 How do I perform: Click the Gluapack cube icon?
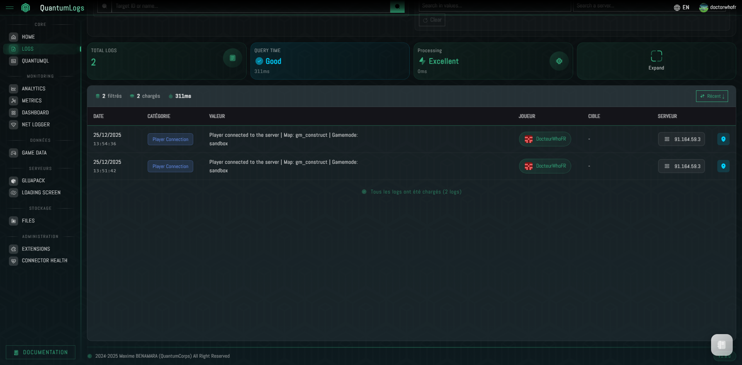pyautogui.click(x=14, y=181)
